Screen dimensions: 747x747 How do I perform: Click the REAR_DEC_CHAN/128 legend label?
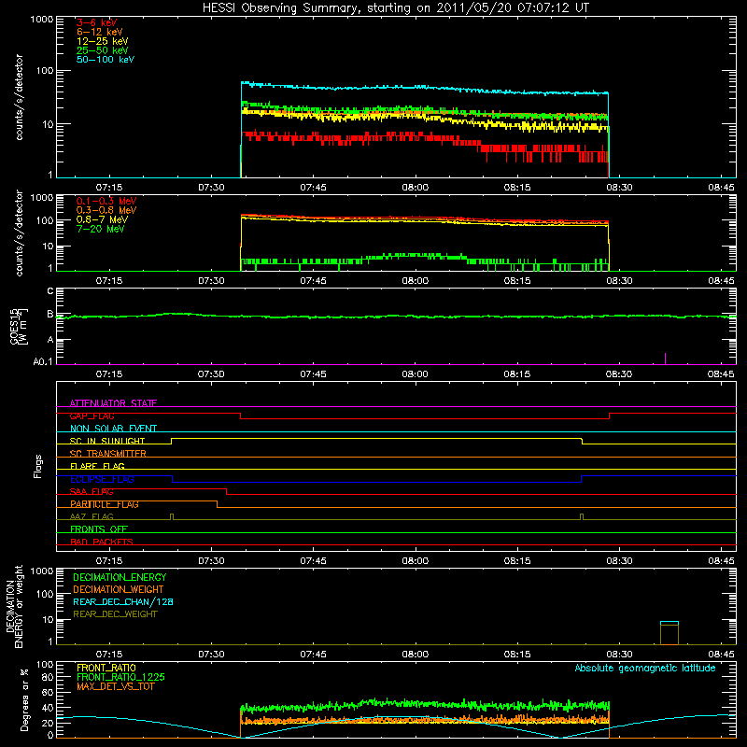[x=123, y=601]
